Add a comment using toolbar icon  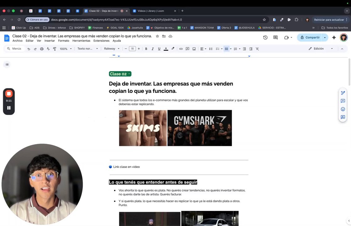[187, 49]
